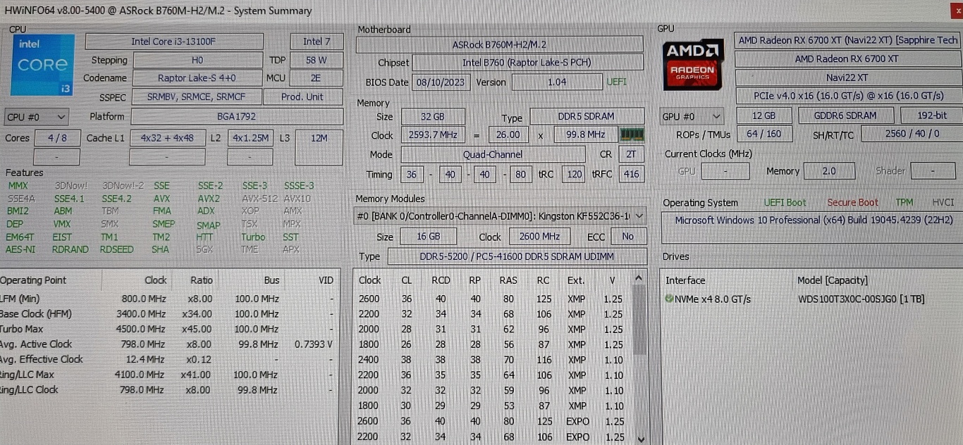This screenshot has width=963, height=445.
Task: Click the green memory module icon
Action: tap(631, 134)
